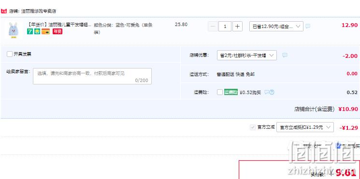Open the 【年货价】洁丽雅儿童干发帽 product title
Screen dimensions: 360x179
[x=60, y=25]
